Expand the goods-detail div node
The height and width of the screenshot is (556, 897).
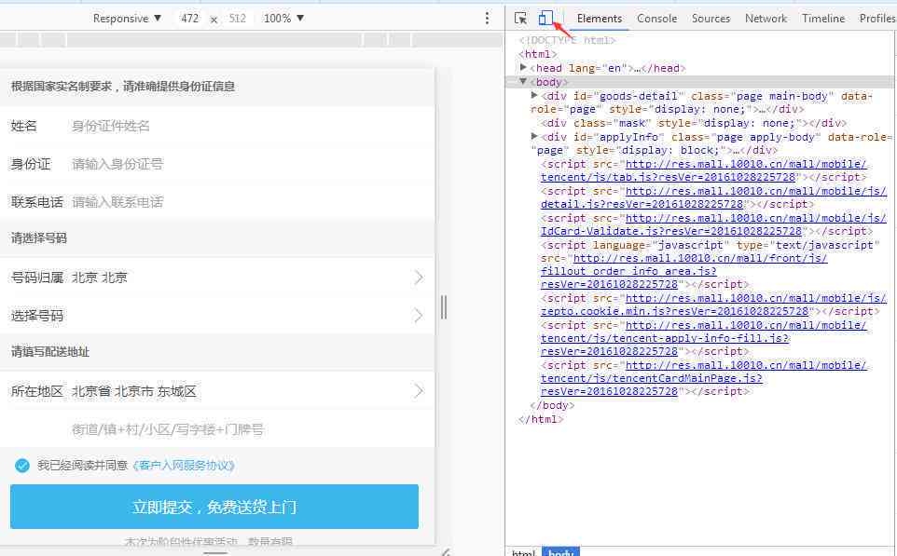click(534, 95)
